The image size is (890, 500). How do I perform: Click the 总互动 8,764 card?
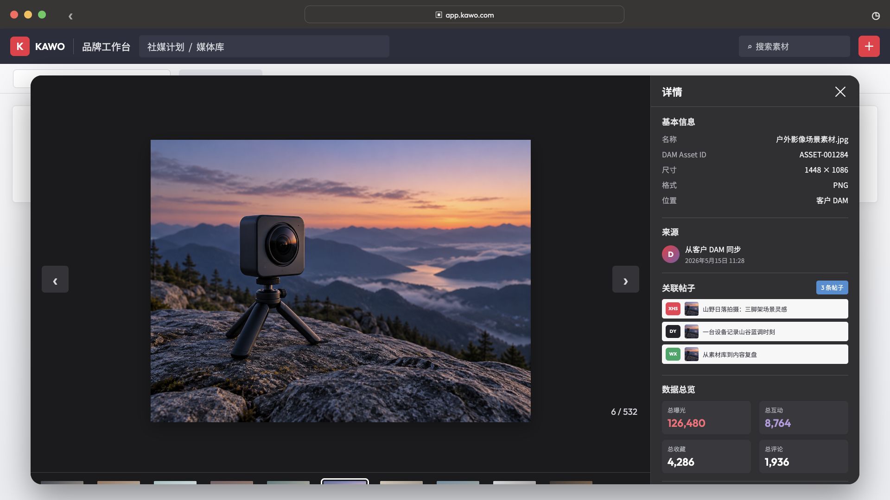(x=803, y=418)
